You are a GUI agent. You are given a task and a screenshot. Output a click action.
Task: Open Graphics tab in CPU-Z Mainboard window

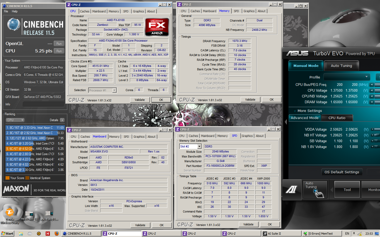[139, 137]
